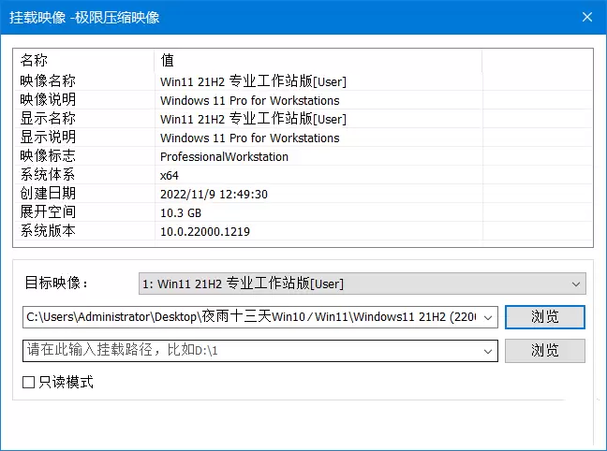Select the 展开空间 row label
Screen dimensions: 607x451
point(48,212)
